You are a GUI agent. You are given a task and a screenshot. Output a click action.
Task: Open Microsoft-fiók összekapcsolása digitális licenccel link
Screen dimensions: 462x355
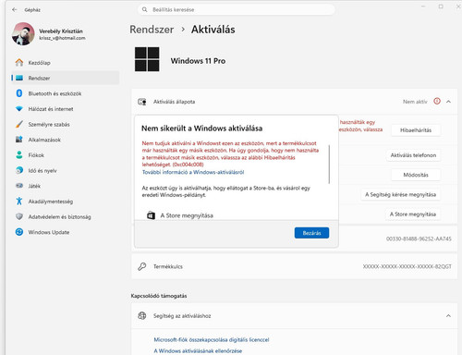pos(212,339)
